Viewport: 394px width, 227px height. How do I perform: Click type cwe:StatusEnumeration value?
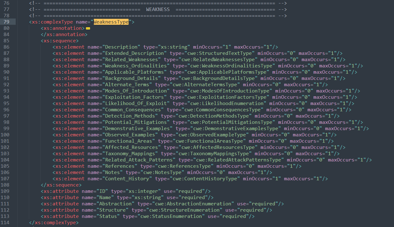tap(171, 216)
